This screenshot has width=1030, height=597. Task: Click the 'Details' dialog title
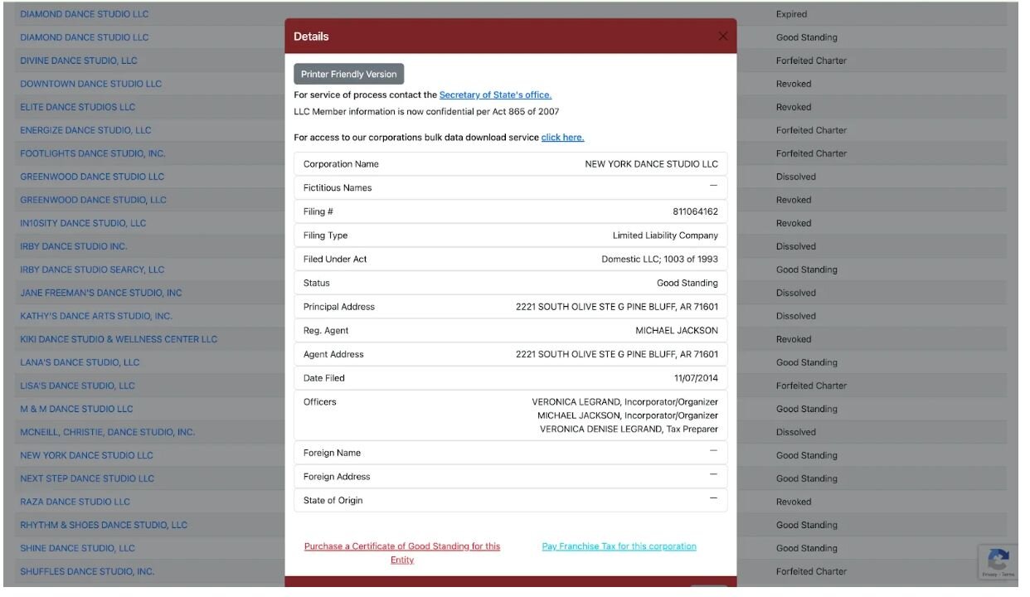pos(311,36)
